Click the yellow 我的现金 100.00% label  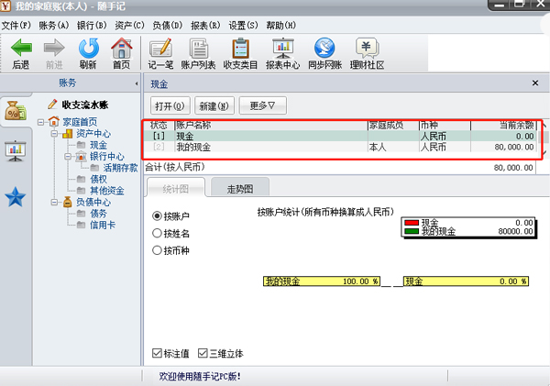click(322, 281)
